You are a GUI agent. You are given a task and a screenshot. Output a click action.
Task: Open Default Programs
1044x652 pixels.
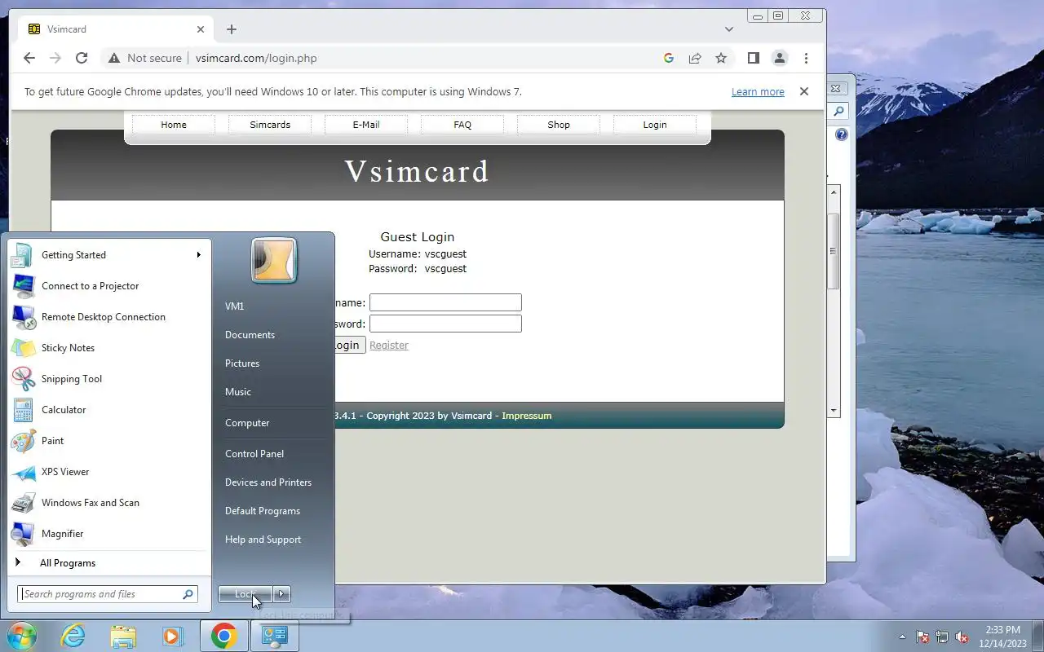[x=273, y=511]
